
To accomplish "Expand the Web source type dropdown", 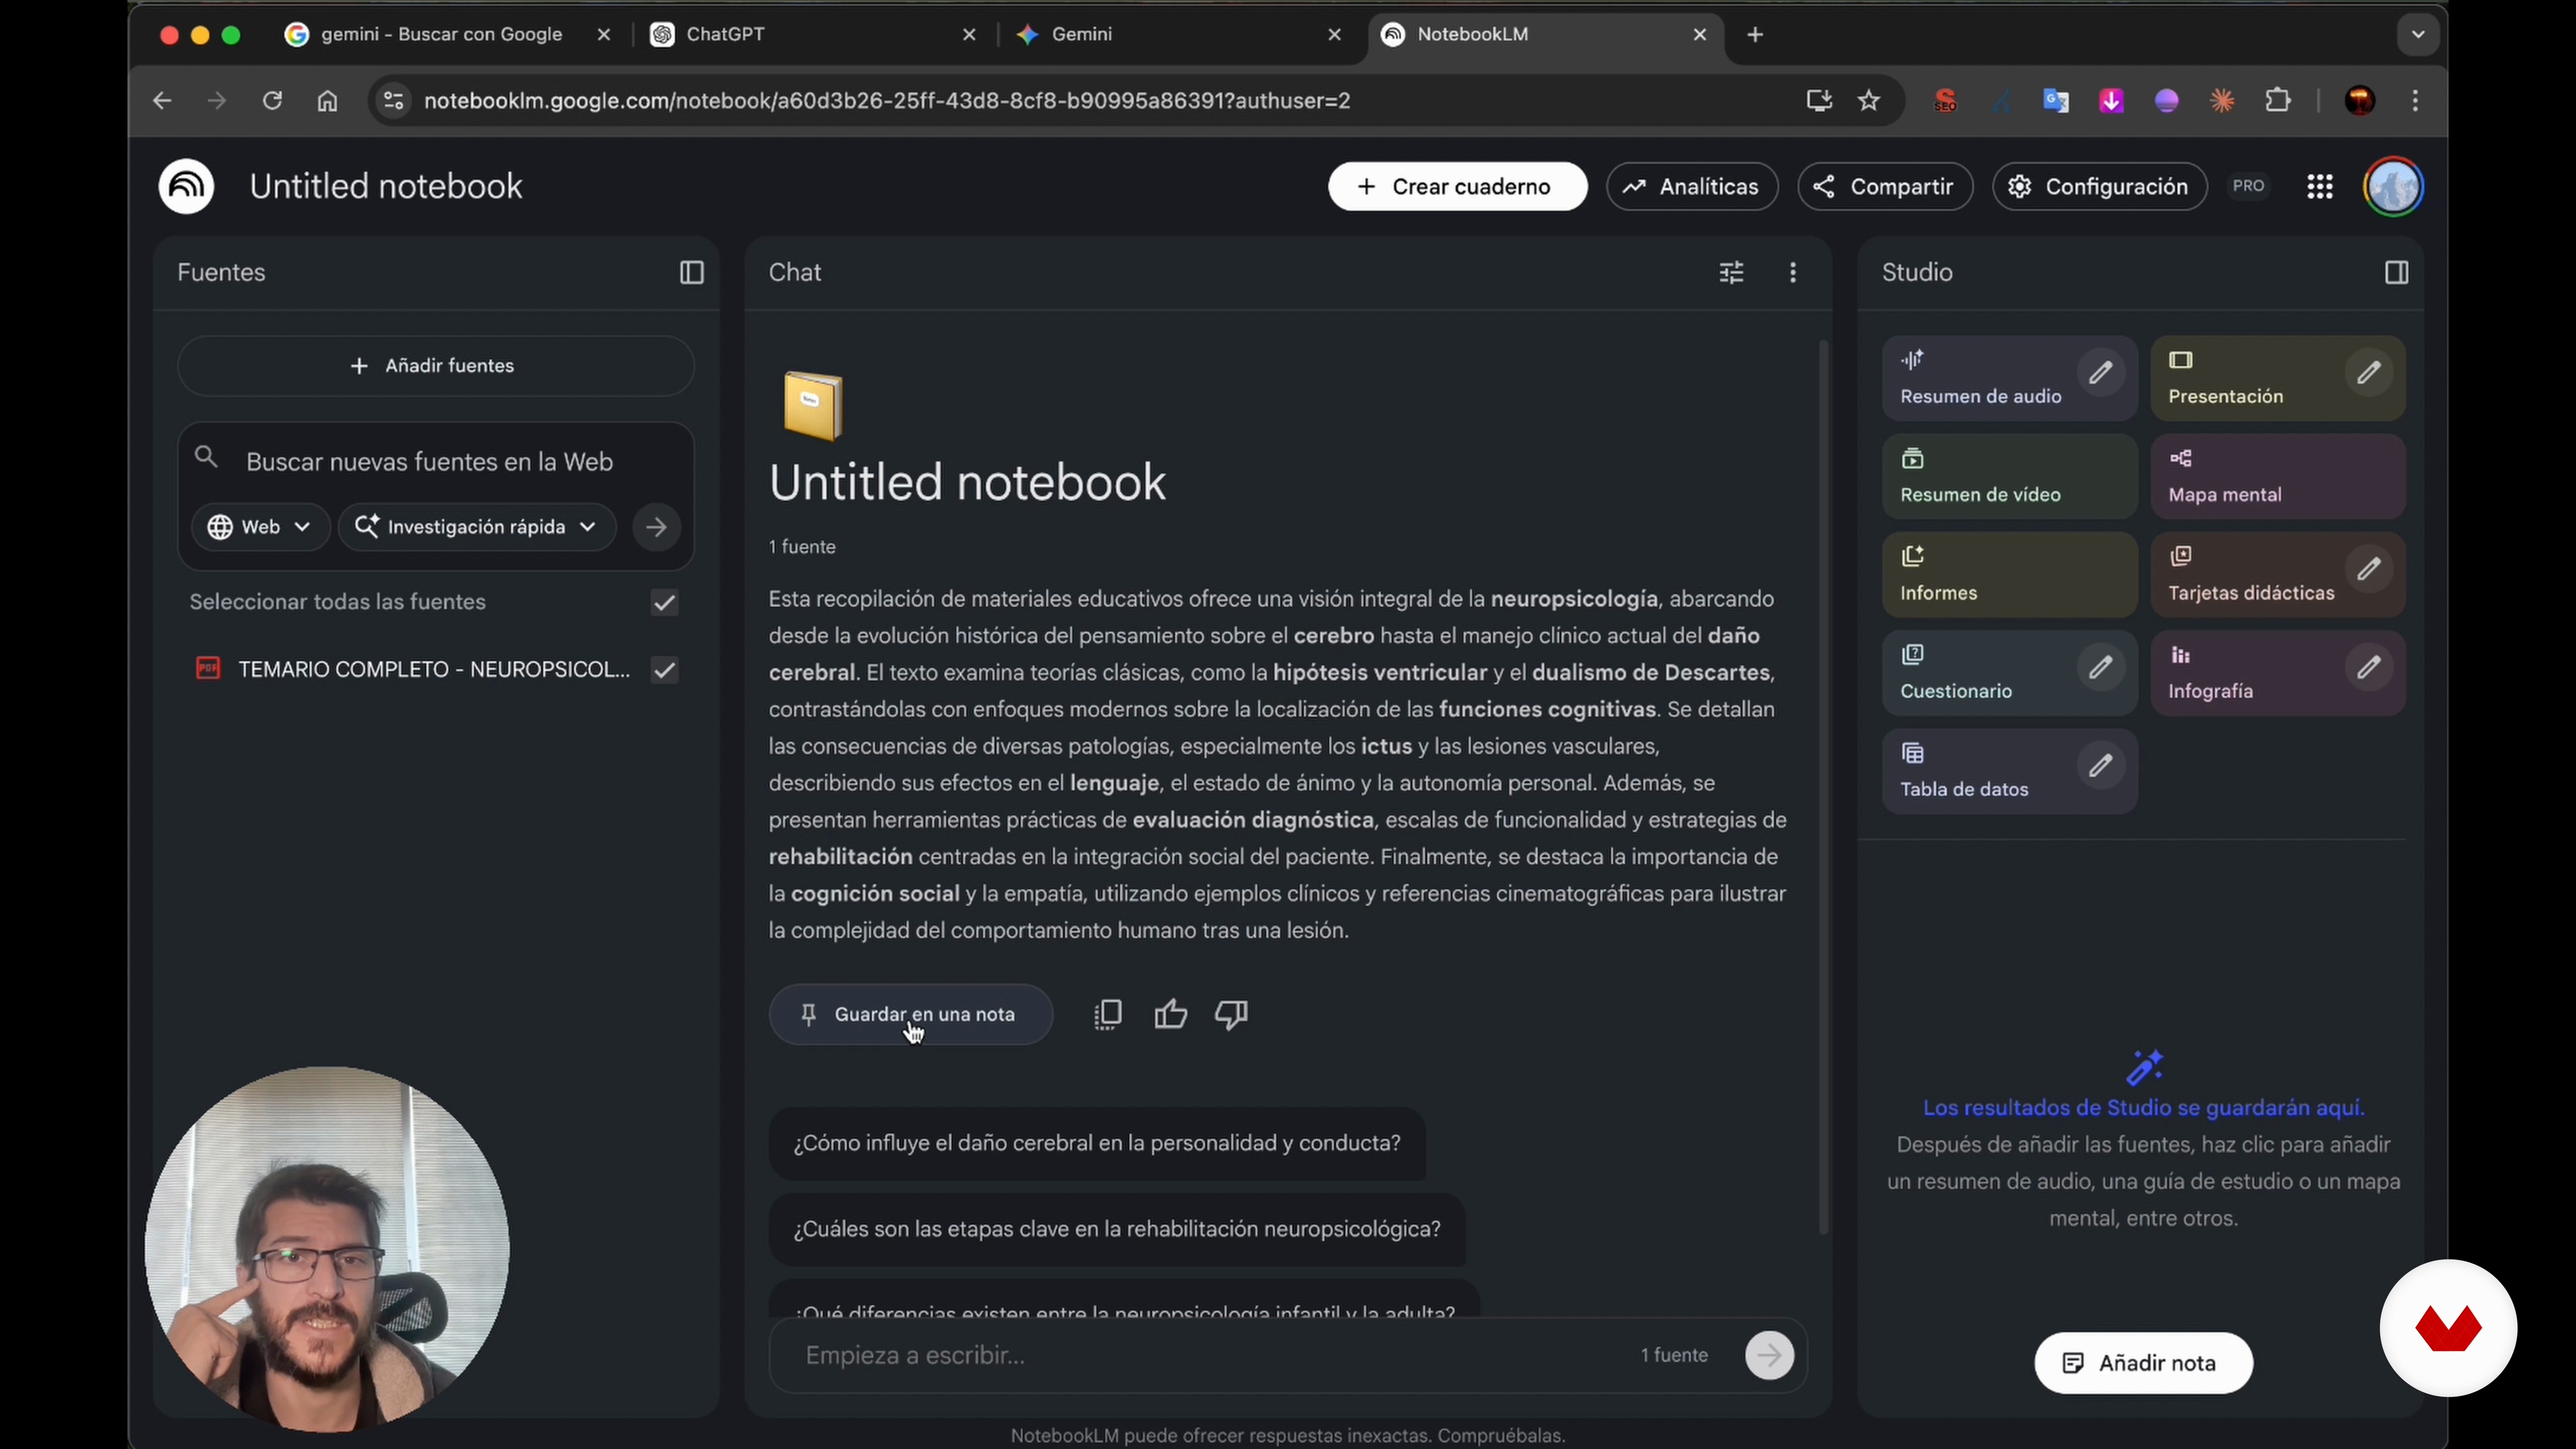I will pos(260,527).
